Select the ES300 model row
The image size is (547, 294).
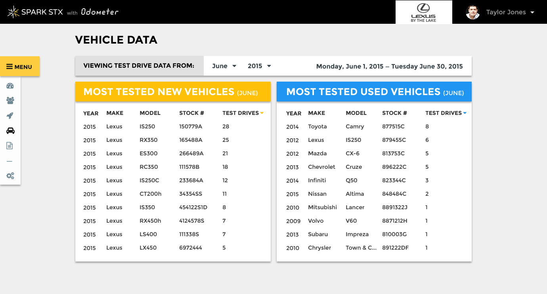pos(149,153)
